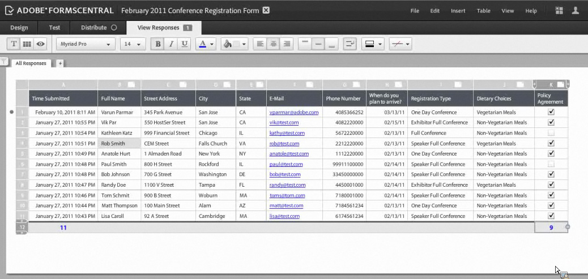
Task: Apply underline formatting
Action: 184,44
